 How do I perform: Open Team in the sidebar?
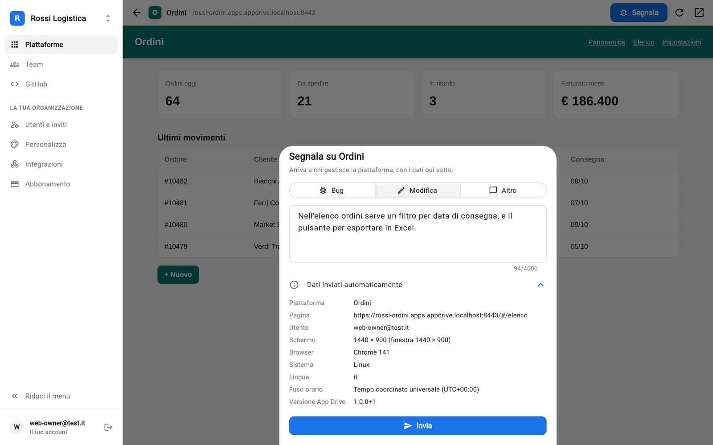[61, 65]
